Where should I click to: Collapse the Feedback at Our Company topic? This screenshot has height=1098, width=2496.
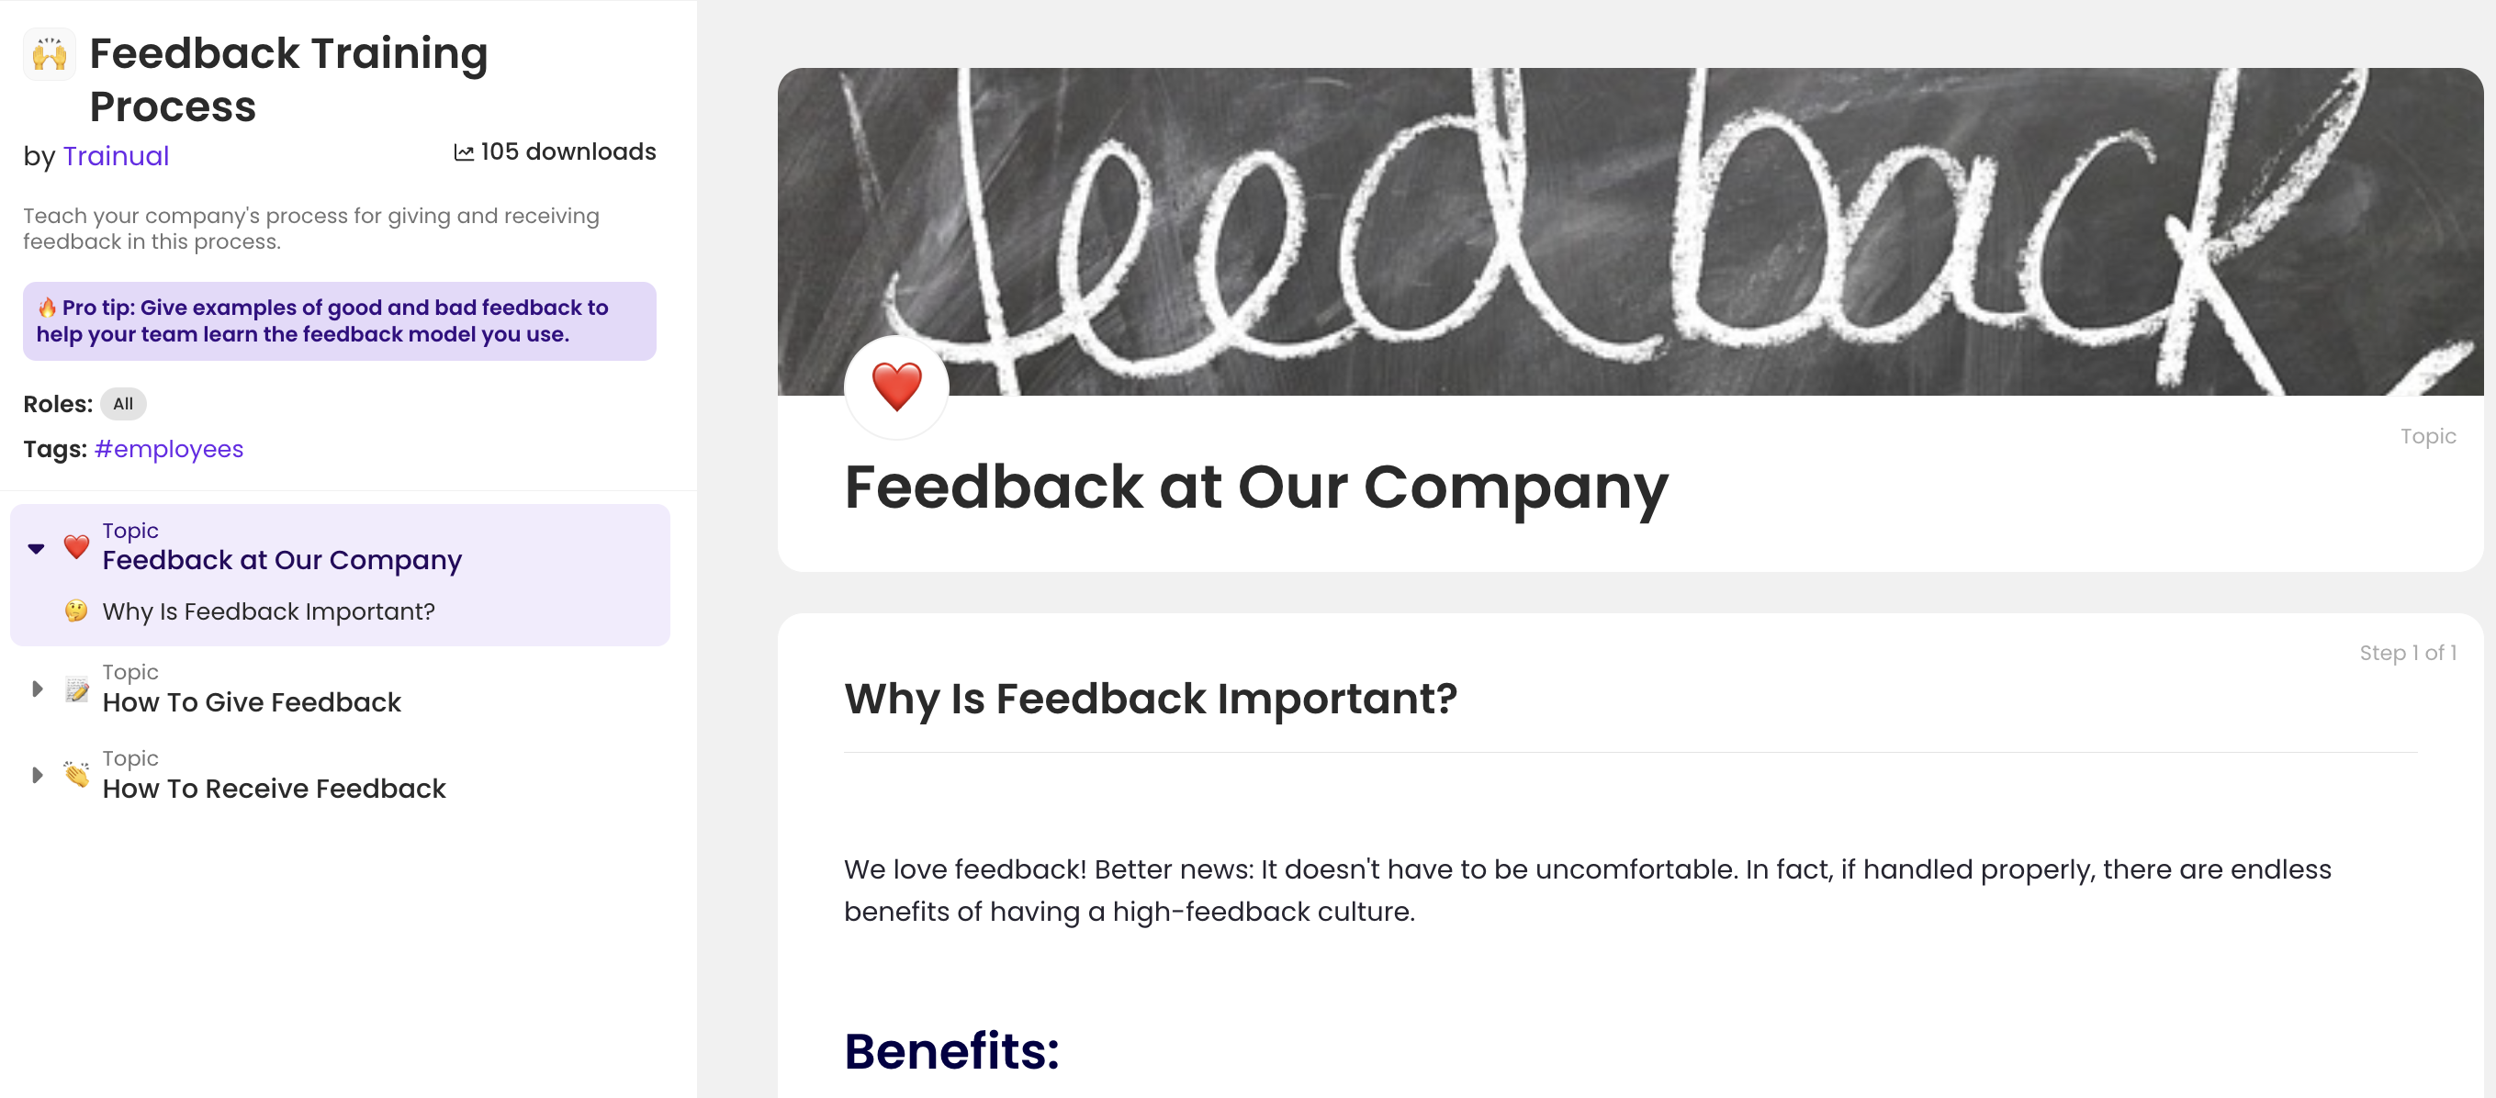[x=36, y=547]
